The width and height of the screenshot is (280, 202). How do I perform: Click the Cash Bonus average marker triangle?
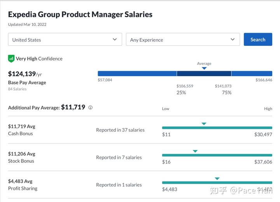coord(204,124)
